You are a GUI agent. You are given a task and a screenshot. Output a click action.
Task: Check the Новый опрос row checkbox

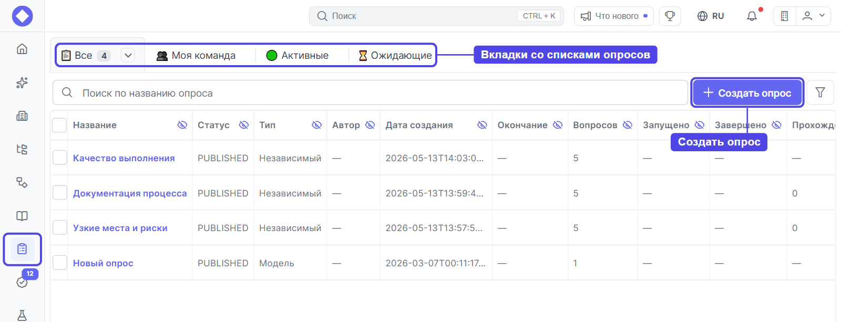coord(60,263)
